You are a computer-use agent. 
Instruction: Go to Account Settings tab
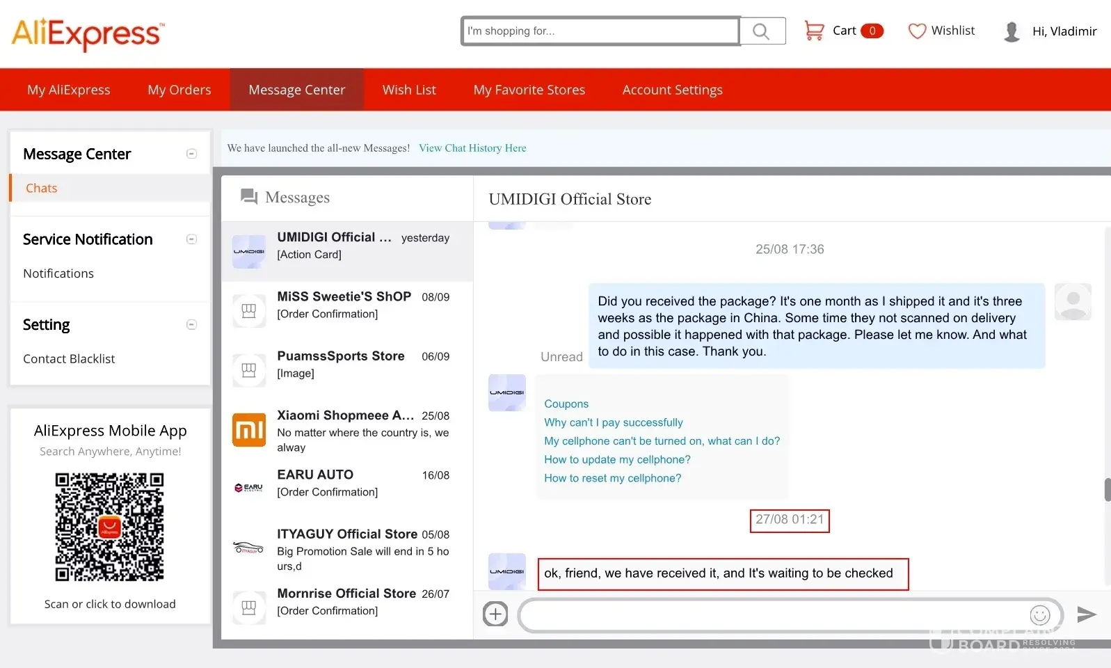click(672, 90)
